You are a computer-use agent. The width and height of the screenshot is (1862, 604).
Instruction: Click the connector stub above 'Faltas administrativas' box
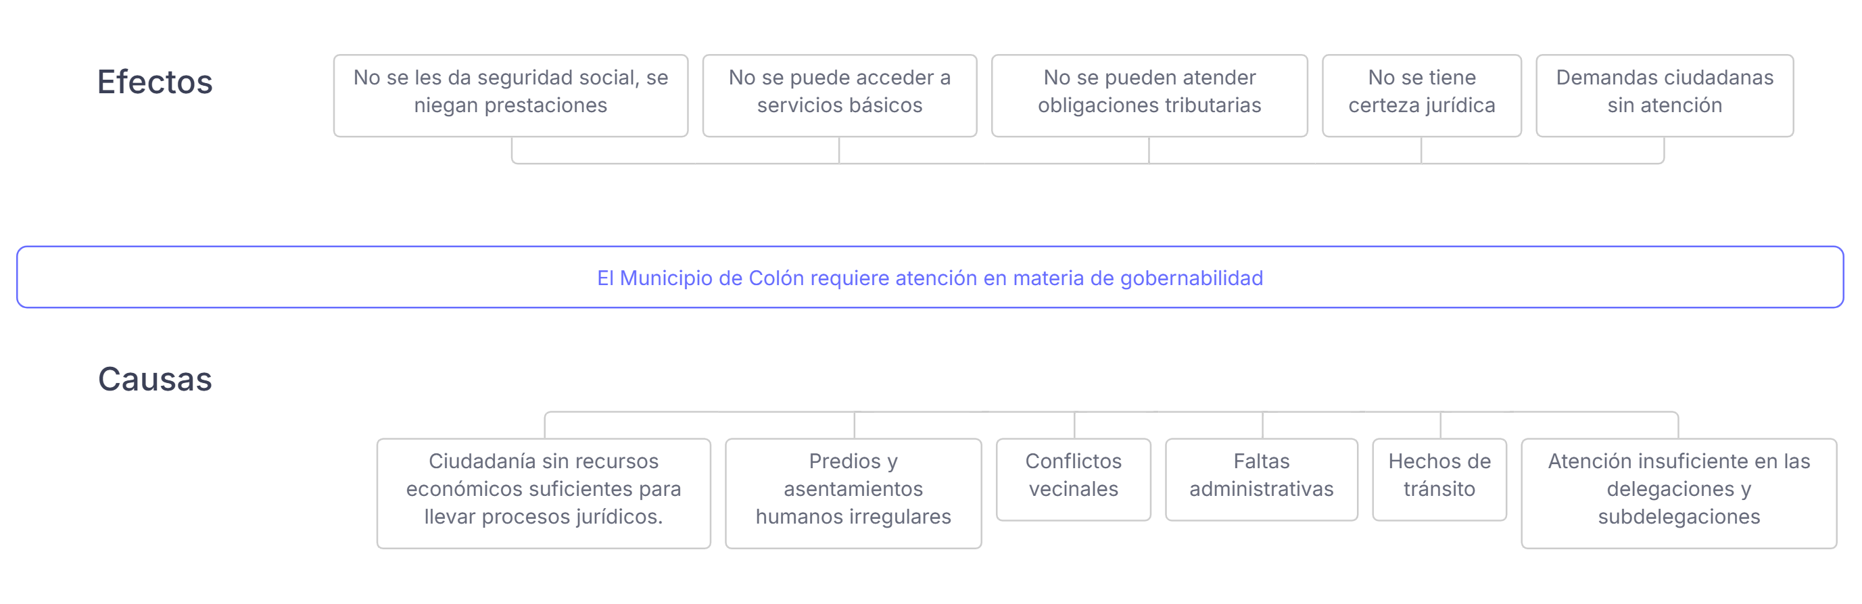pyautogui.click(x=1262, y=426)
